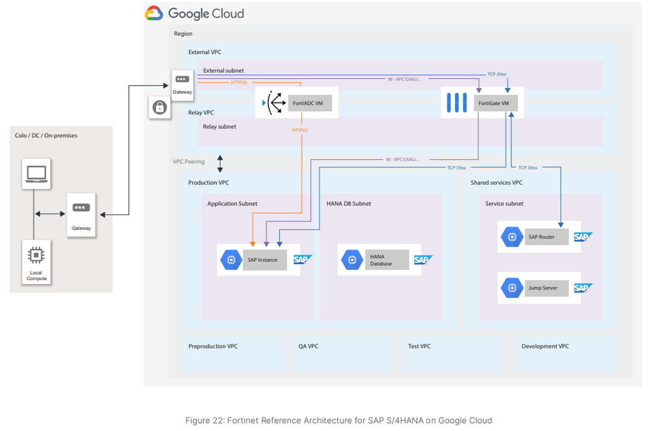The image size is (649, 431).
Task: Click the 'Colo / DC / On-premises' heading
Action: tap(46, 135)
